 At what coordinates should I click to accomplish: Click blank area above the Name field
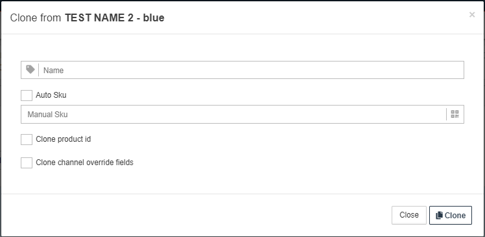(x=242, y=47)
